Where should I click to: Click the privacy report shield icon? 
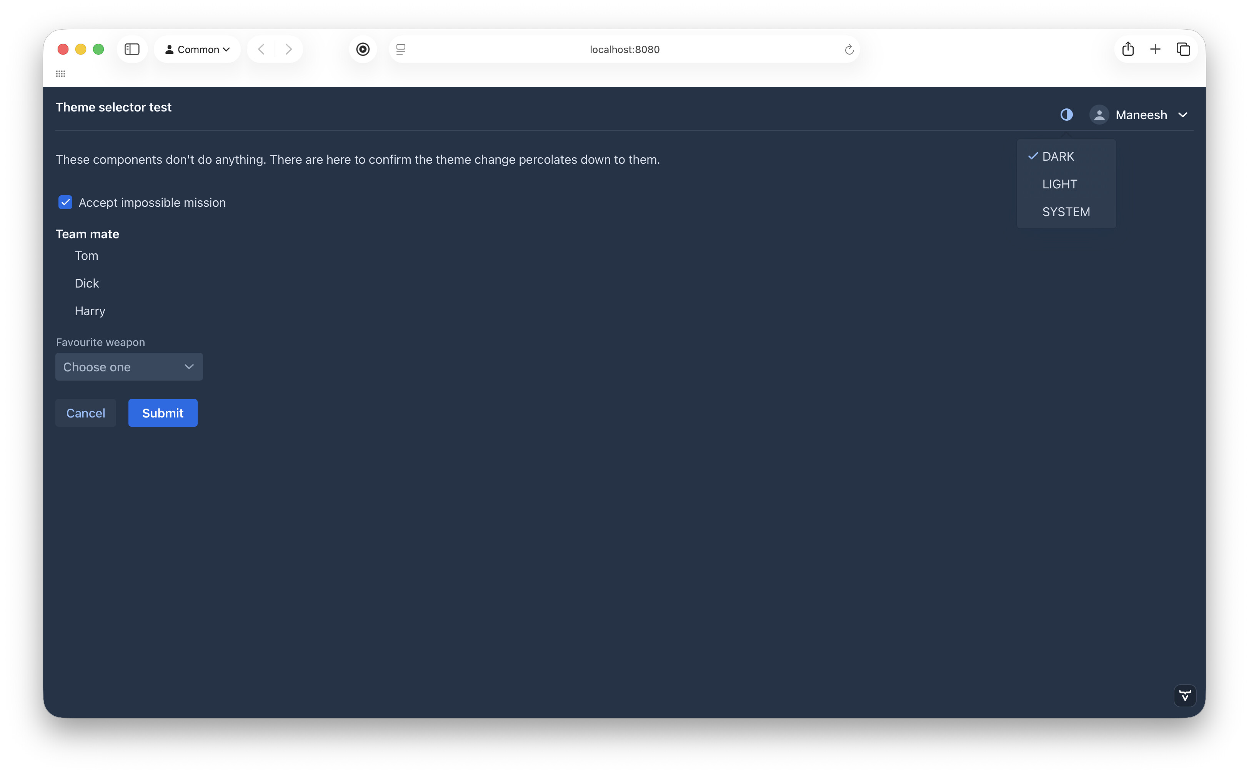click(x=363, y=49)
